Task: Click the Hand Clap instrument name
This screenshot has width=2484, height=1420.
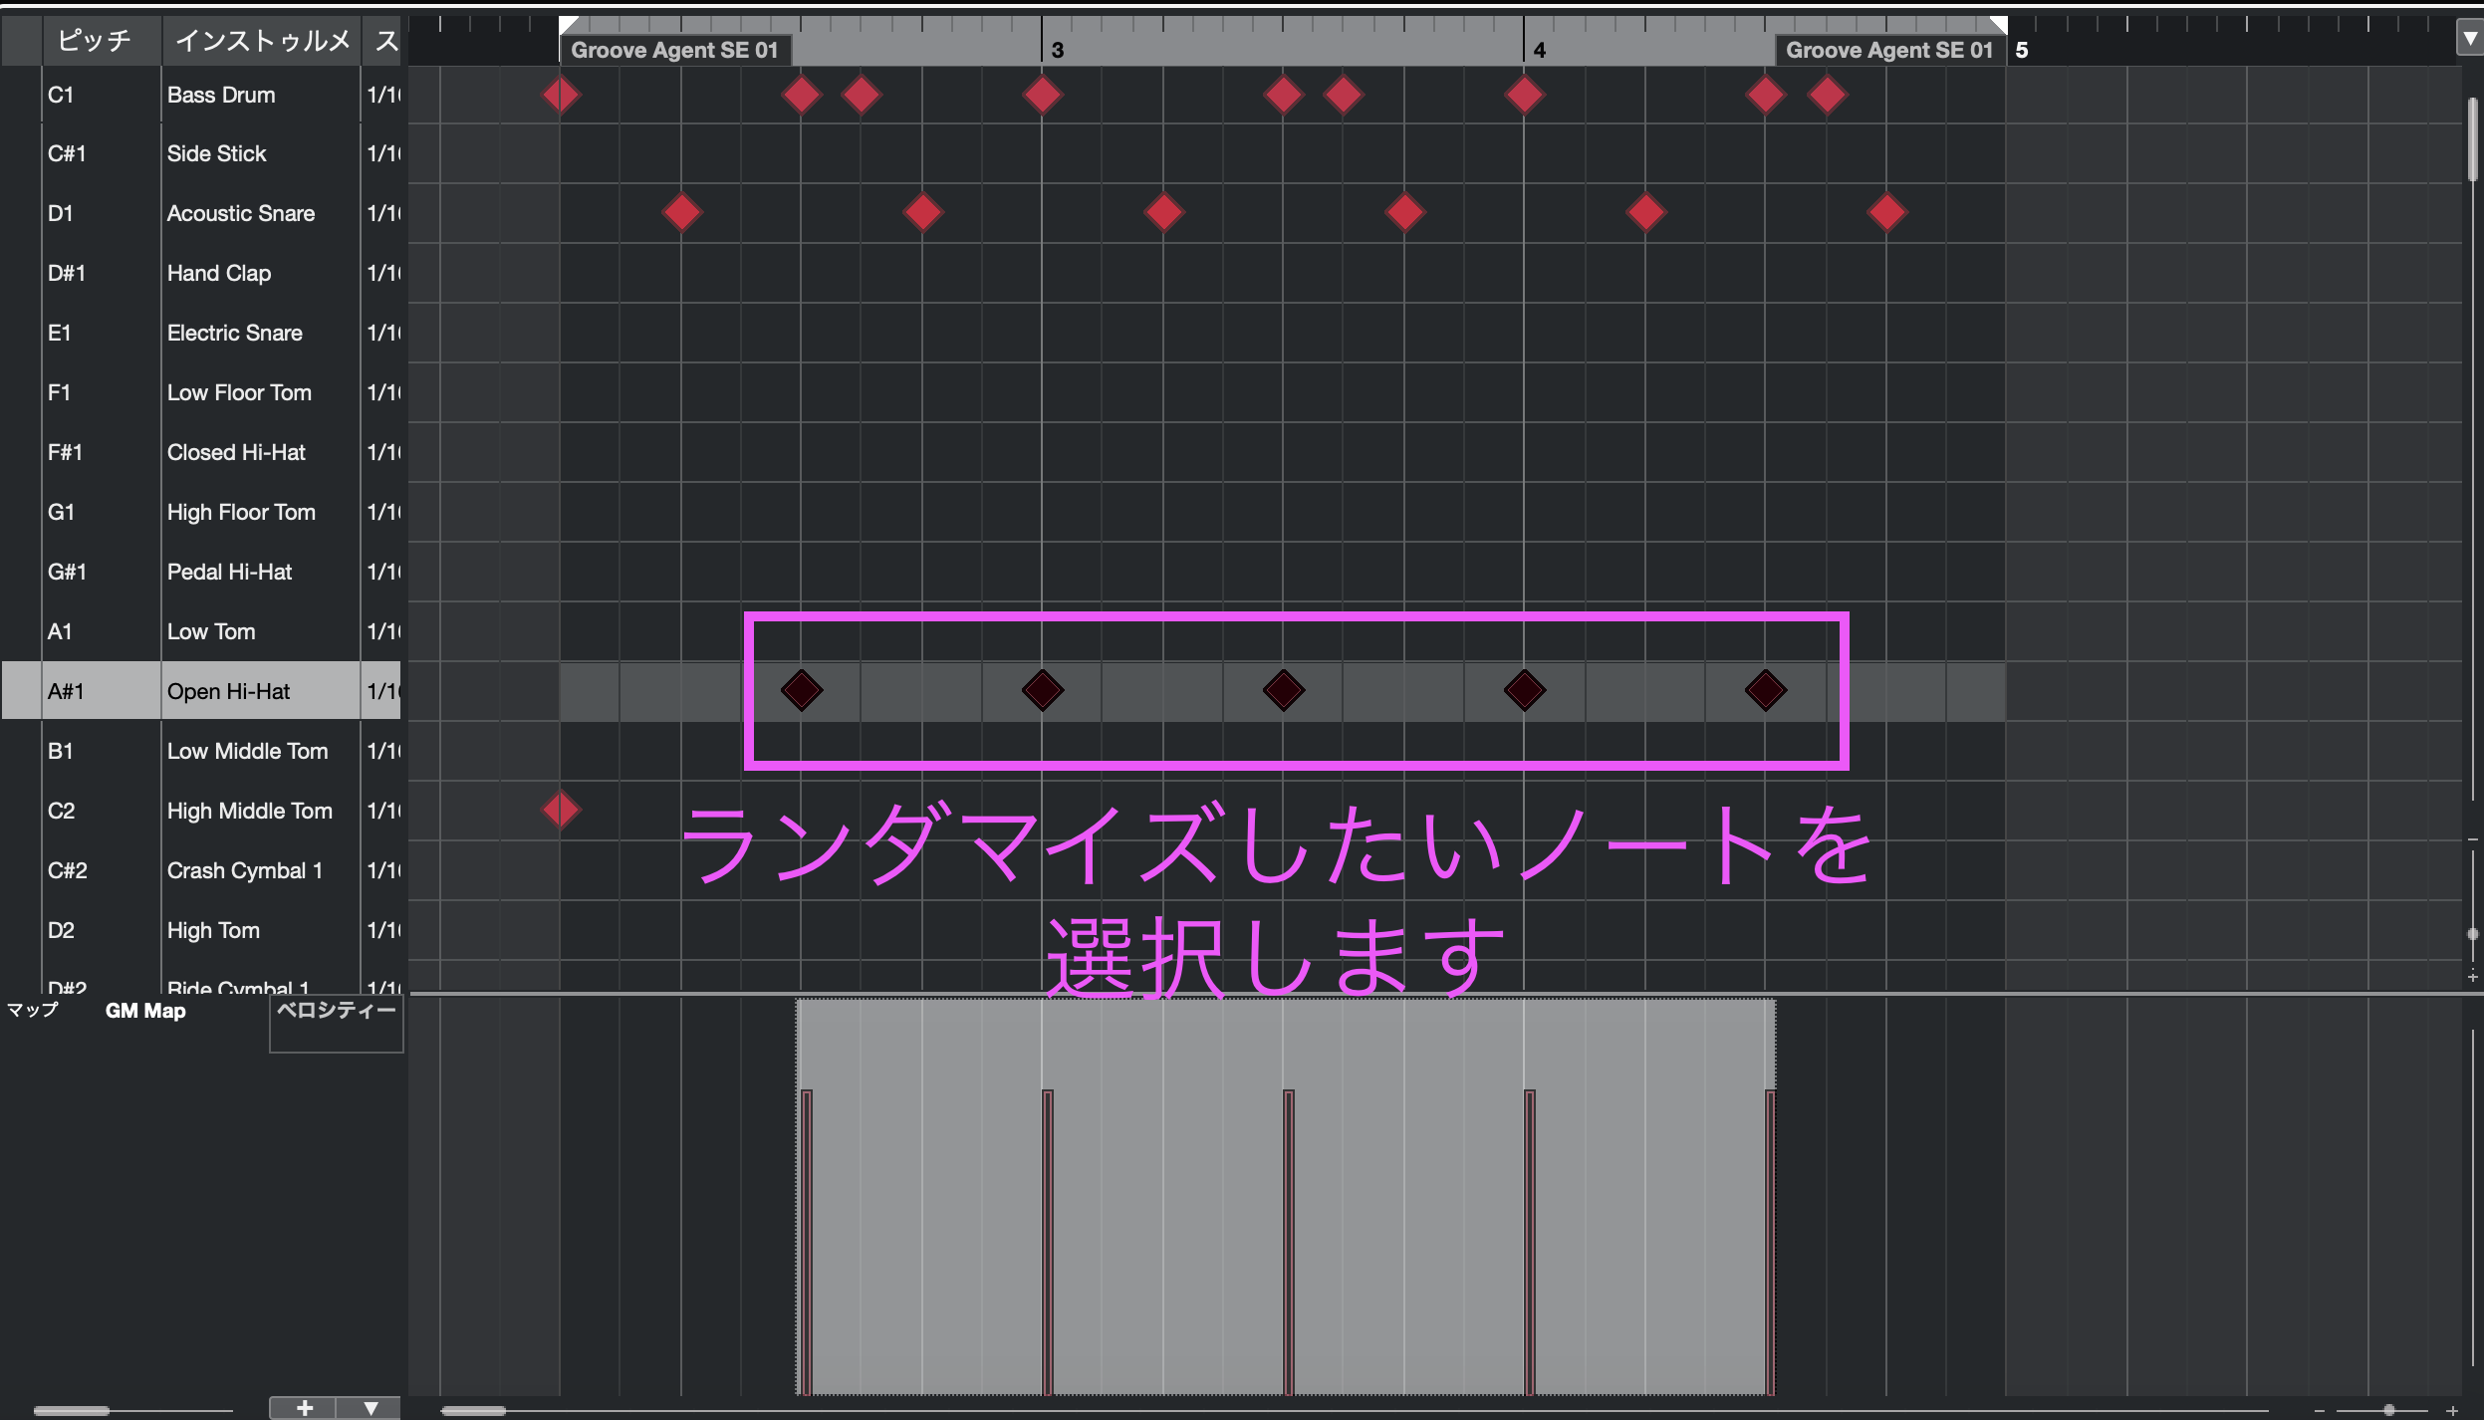Action: 219,273
